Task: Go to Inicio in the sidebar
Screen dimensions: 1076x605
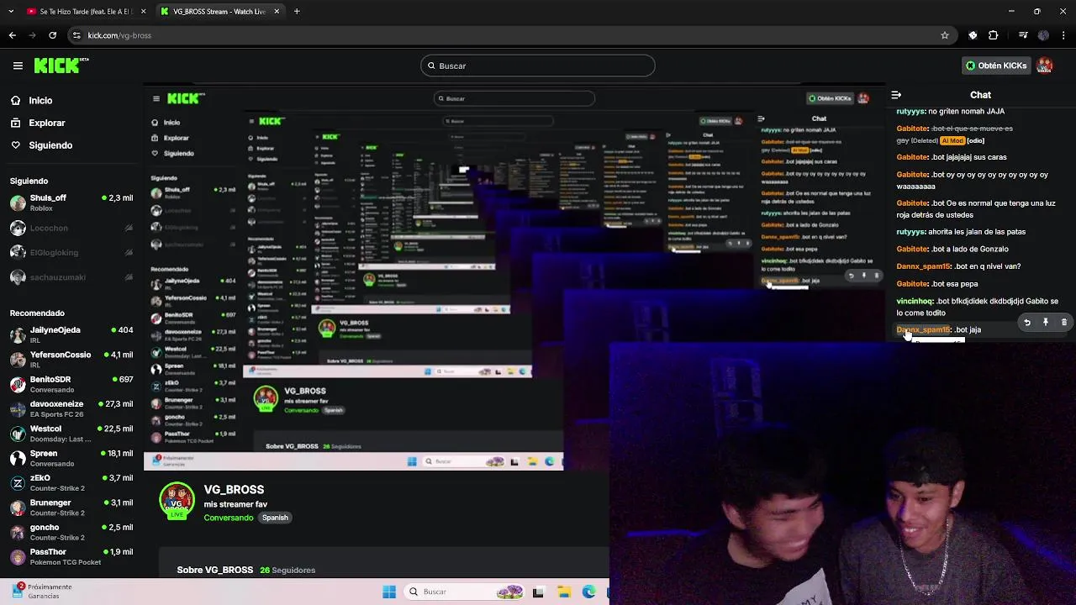Action: click(31, 100)
